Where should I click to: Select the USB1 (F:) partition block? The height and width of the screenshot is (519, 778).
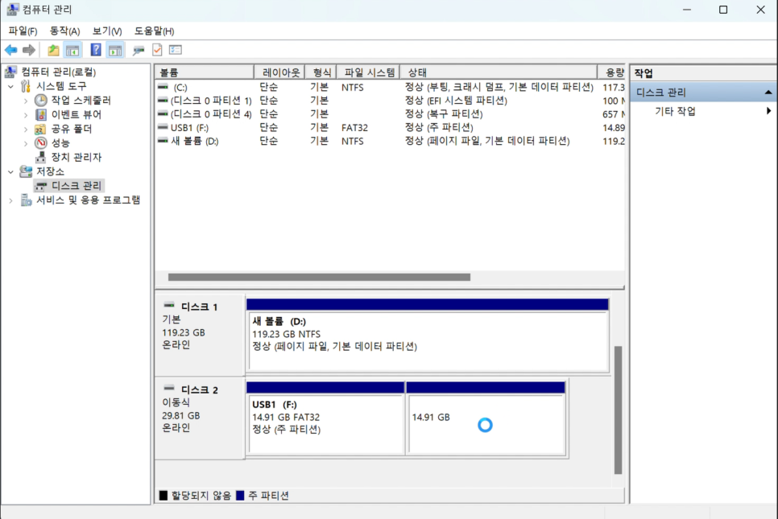point(325,418)
